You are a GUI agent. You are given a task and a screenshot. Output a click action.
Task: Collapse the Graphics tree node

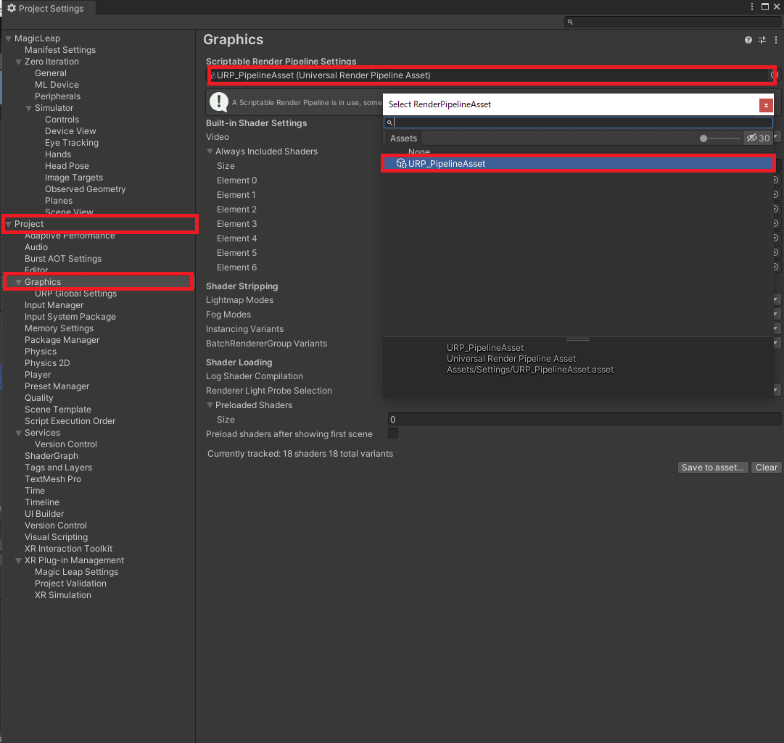pos(19,282)
